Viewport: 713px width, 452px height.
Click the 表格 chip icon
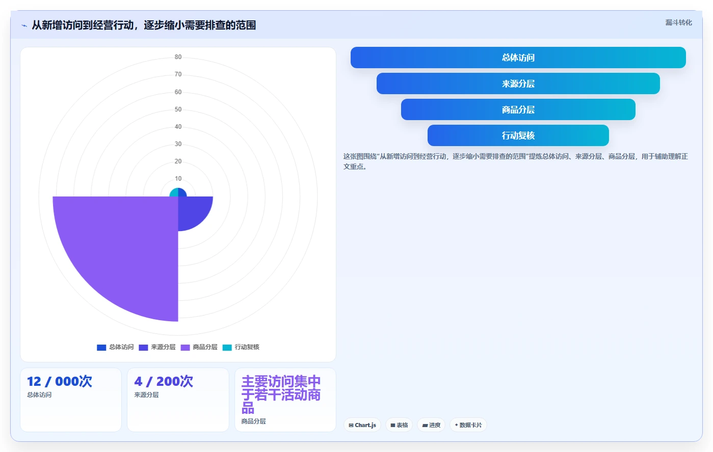click(x=393, y=426)
